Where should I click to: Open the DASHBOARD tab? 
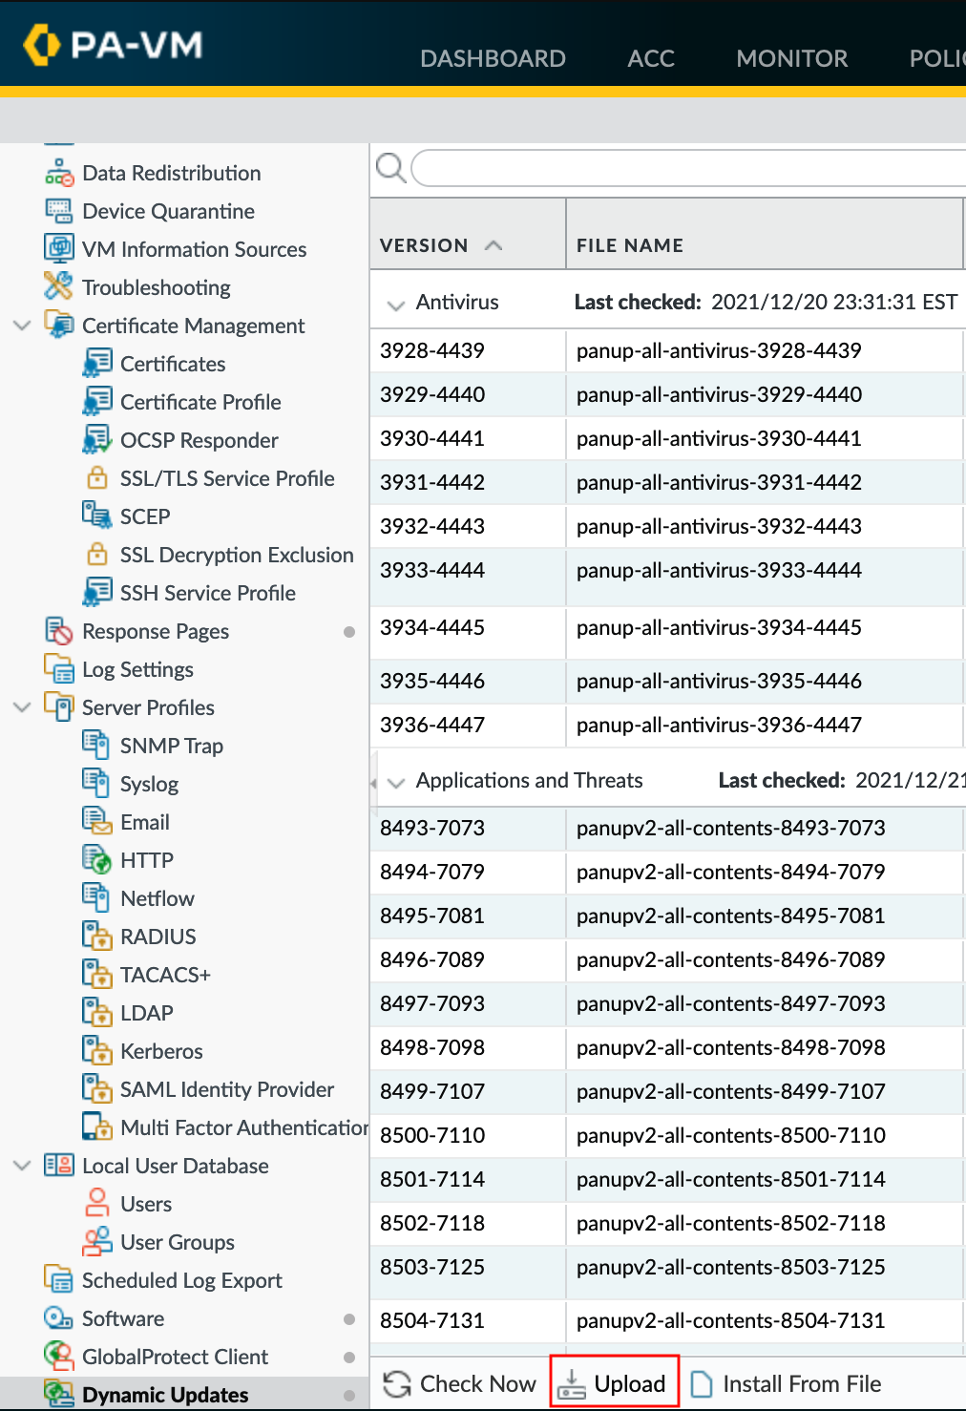coord(493,58)
